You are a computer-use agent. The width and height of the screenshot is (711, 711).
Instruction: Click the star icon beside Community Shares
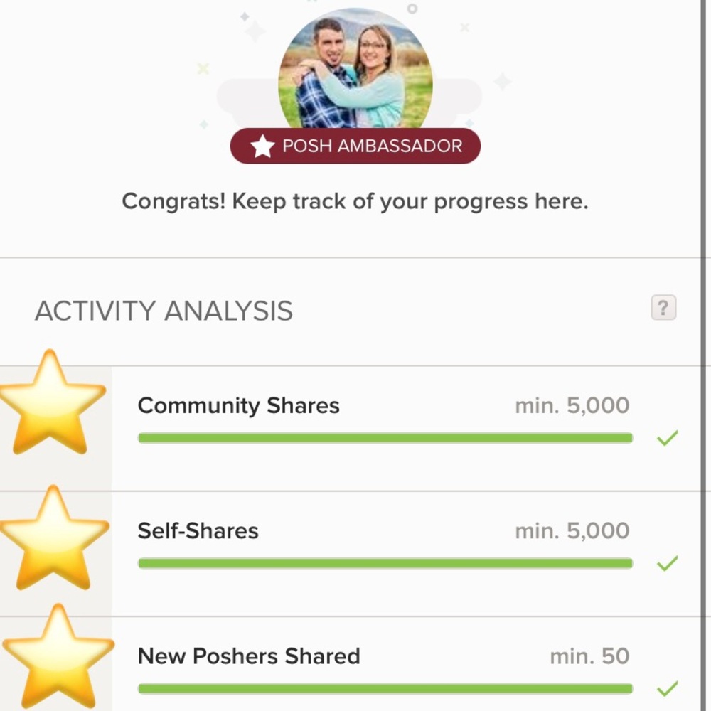coord(51,403)
